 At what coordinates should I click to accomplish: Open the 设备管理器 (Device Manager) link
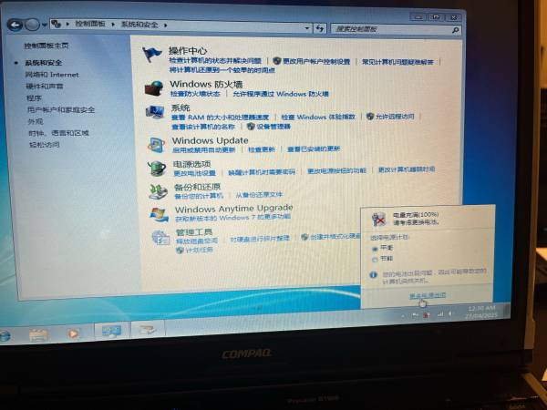coord(273,127)
